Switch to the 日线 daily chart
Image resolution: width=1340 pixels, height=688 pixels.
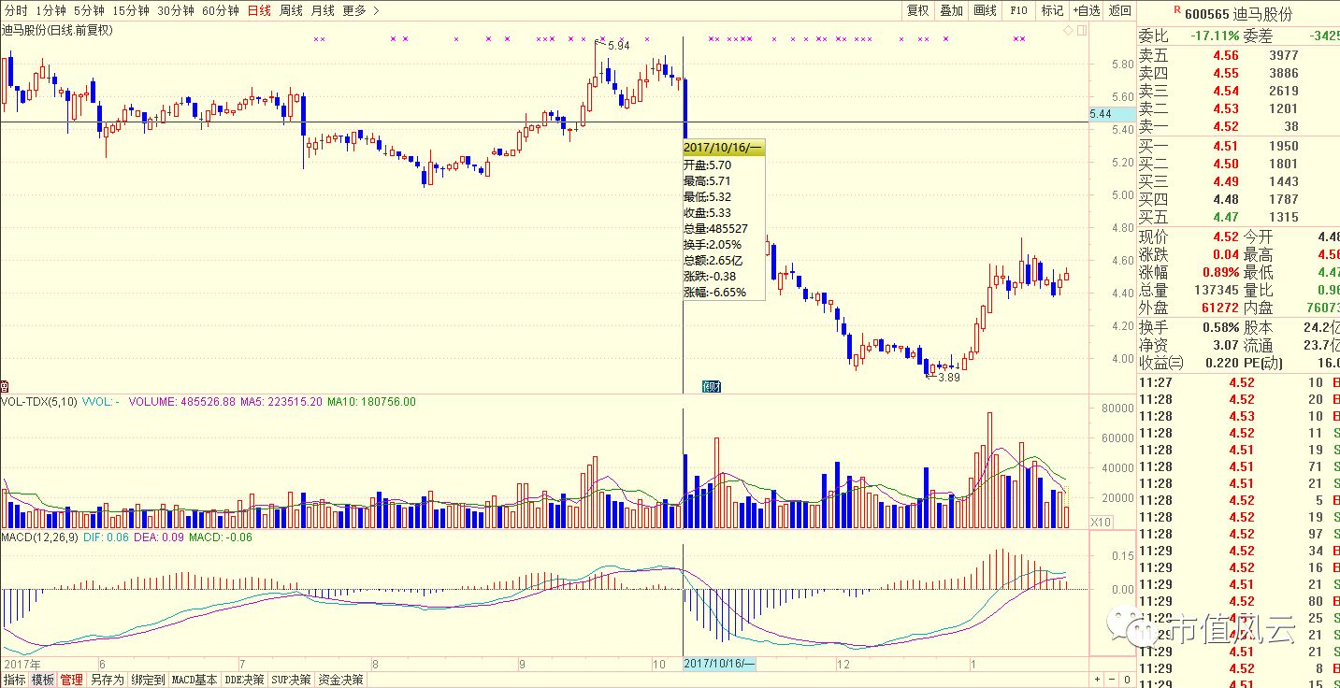coord(259,10)
